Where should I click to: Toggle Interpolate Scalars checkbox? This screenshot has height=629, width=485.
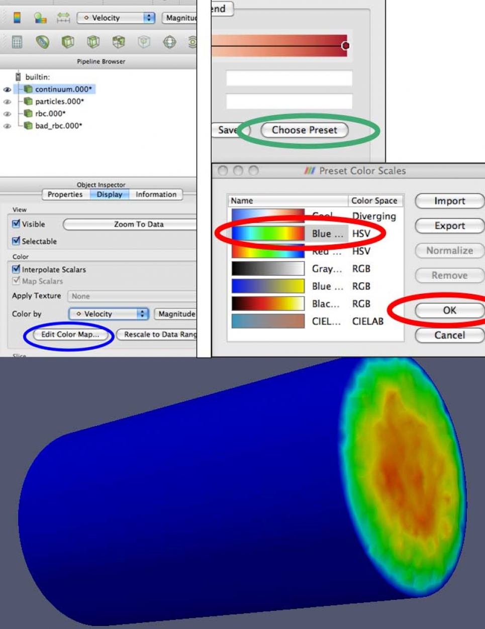(17, 269)
